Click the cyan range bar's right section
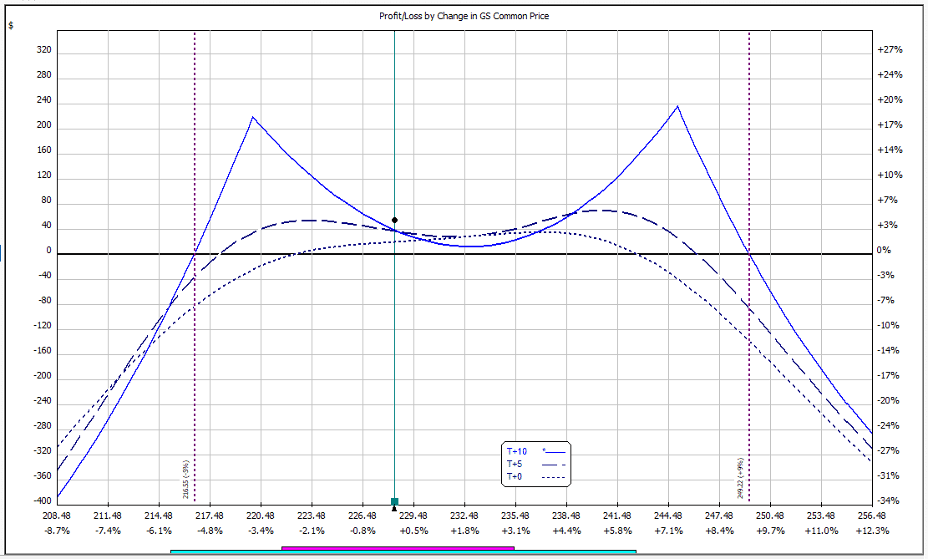Viewport: 928px width, 559px height. click(575, 551)
